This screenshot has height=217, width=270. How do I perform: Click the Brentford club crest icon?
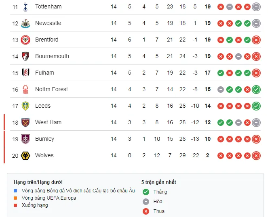point(26,40)
